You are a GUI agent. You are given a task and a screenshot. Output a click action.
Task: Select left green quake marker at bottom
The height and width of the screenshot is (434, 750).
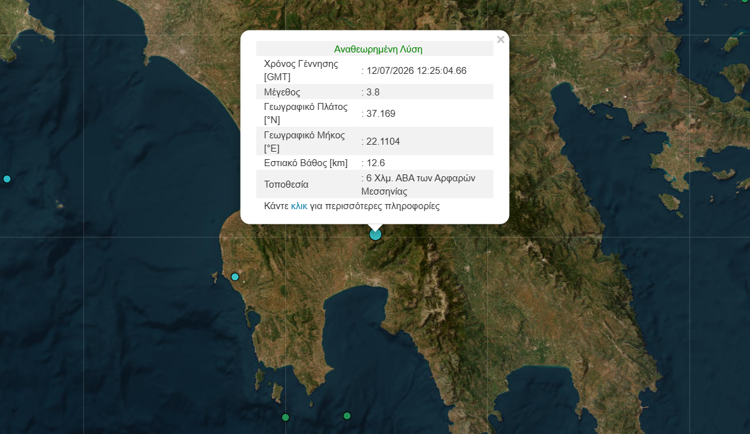(x=285, y=417)
